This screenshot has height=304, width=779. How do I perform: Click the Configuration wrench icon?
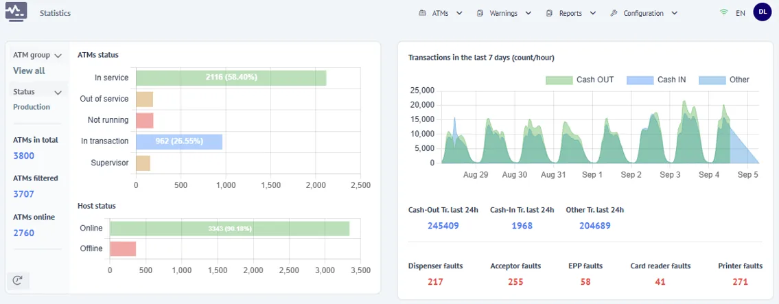(x=614, y=14)
